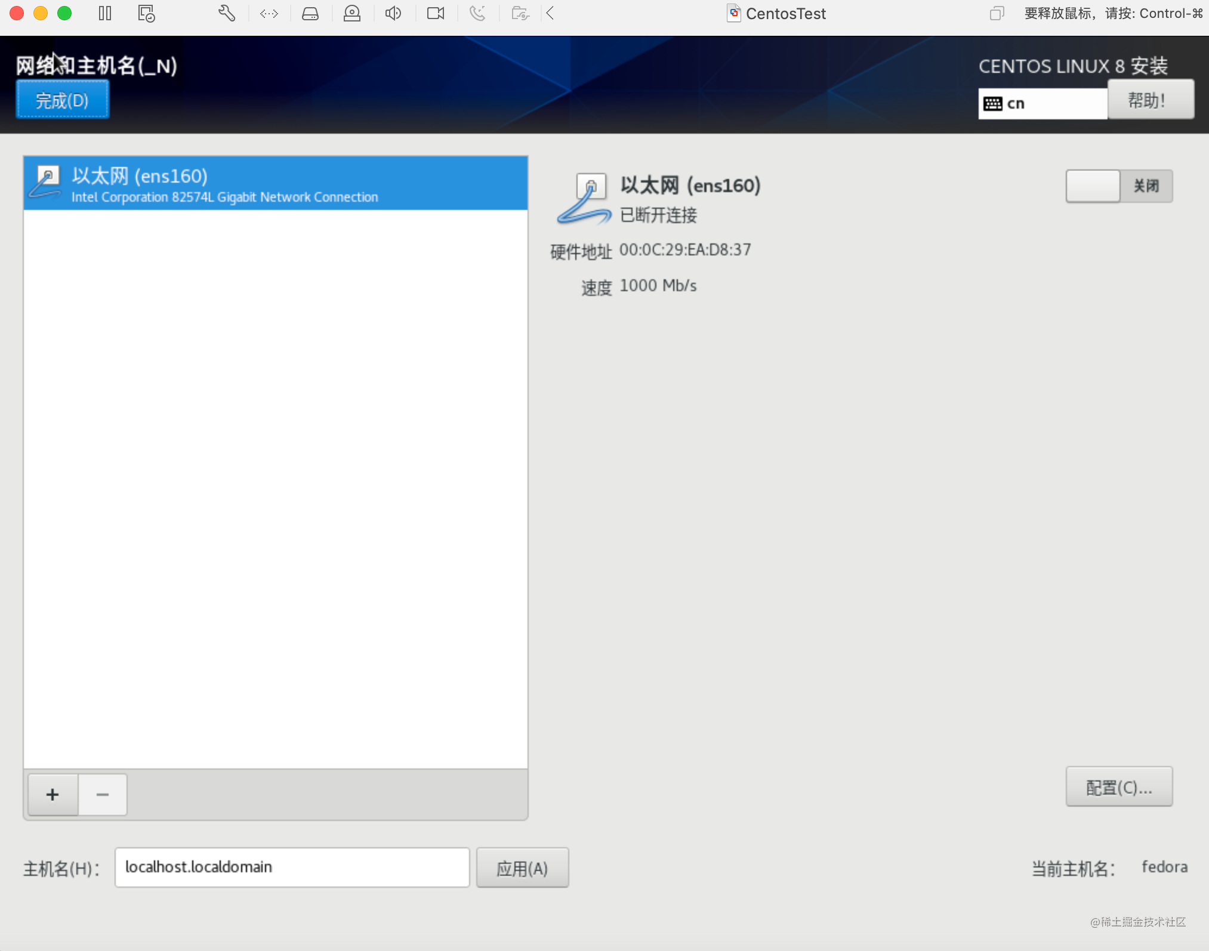The image size is (1209, 951).
Task: Click the hard disk toolbar icon
Action: [x=310, y=13]
